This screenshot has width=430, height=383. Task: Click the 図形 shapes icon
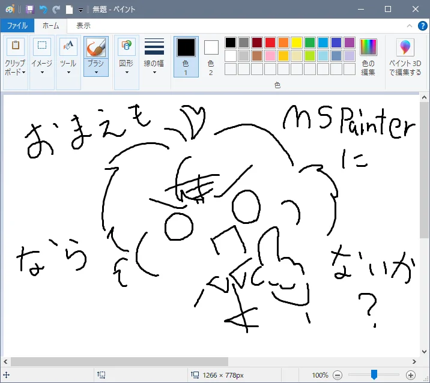(126, 46)
